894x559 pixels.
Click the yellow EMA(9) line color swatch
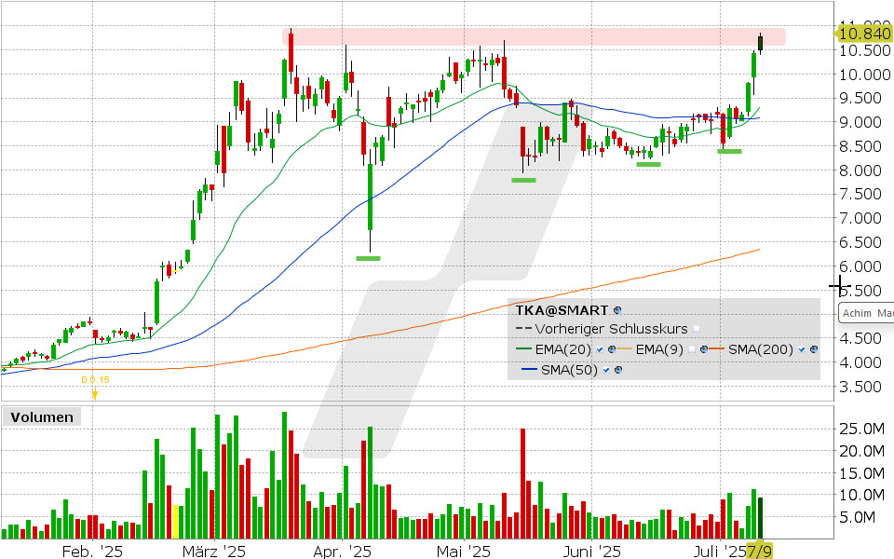(x=626, y=349)
